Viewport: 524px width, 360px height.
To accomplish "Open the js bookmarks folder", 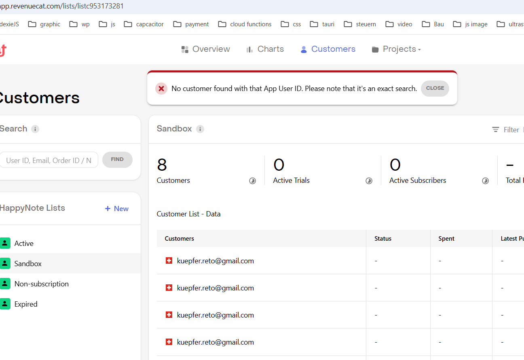I will click(107, 24).
